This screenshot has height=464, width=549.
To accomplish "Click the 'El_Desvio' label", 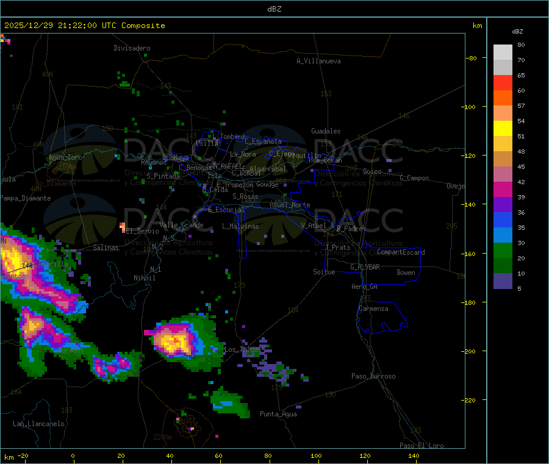I will coord(142,231).
